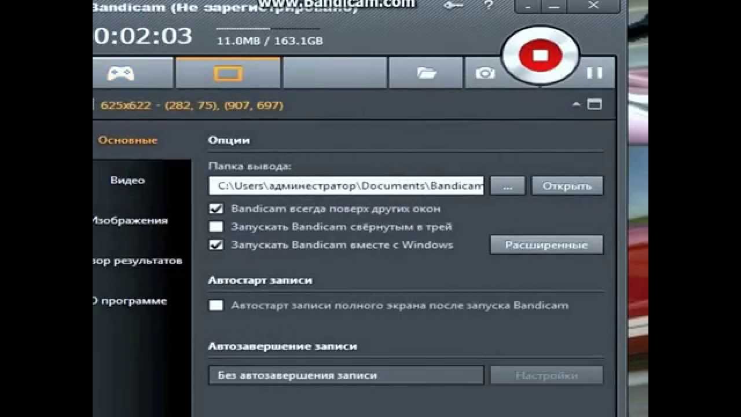Image resolution: width=741 pixels, height=417 pixels.
Task: Click the 11.0MB / 163.1GB size readout
Action: [x=270, y=41]
